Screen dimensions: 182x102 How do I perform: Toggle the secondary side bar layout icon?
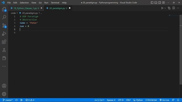coord(160,3)
